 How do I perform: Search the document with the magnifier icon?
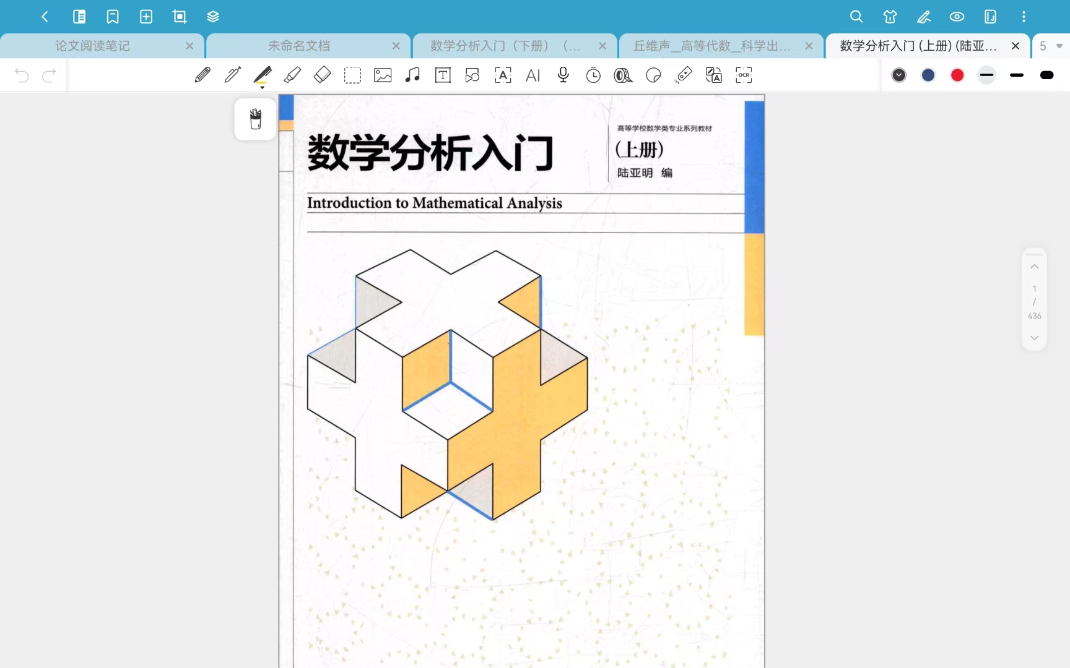(x=856, y=17)
